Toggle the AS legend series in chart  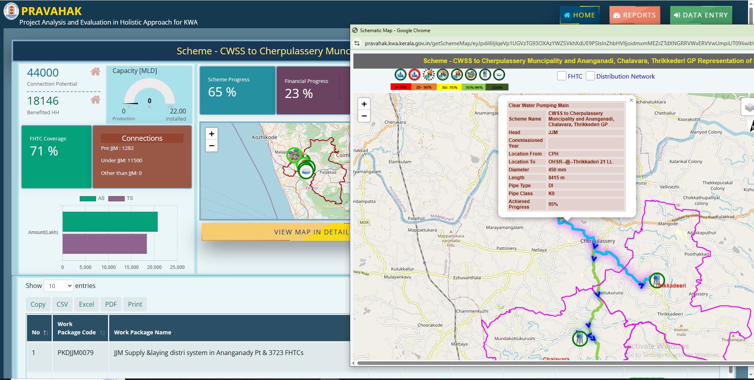(88, 198)
